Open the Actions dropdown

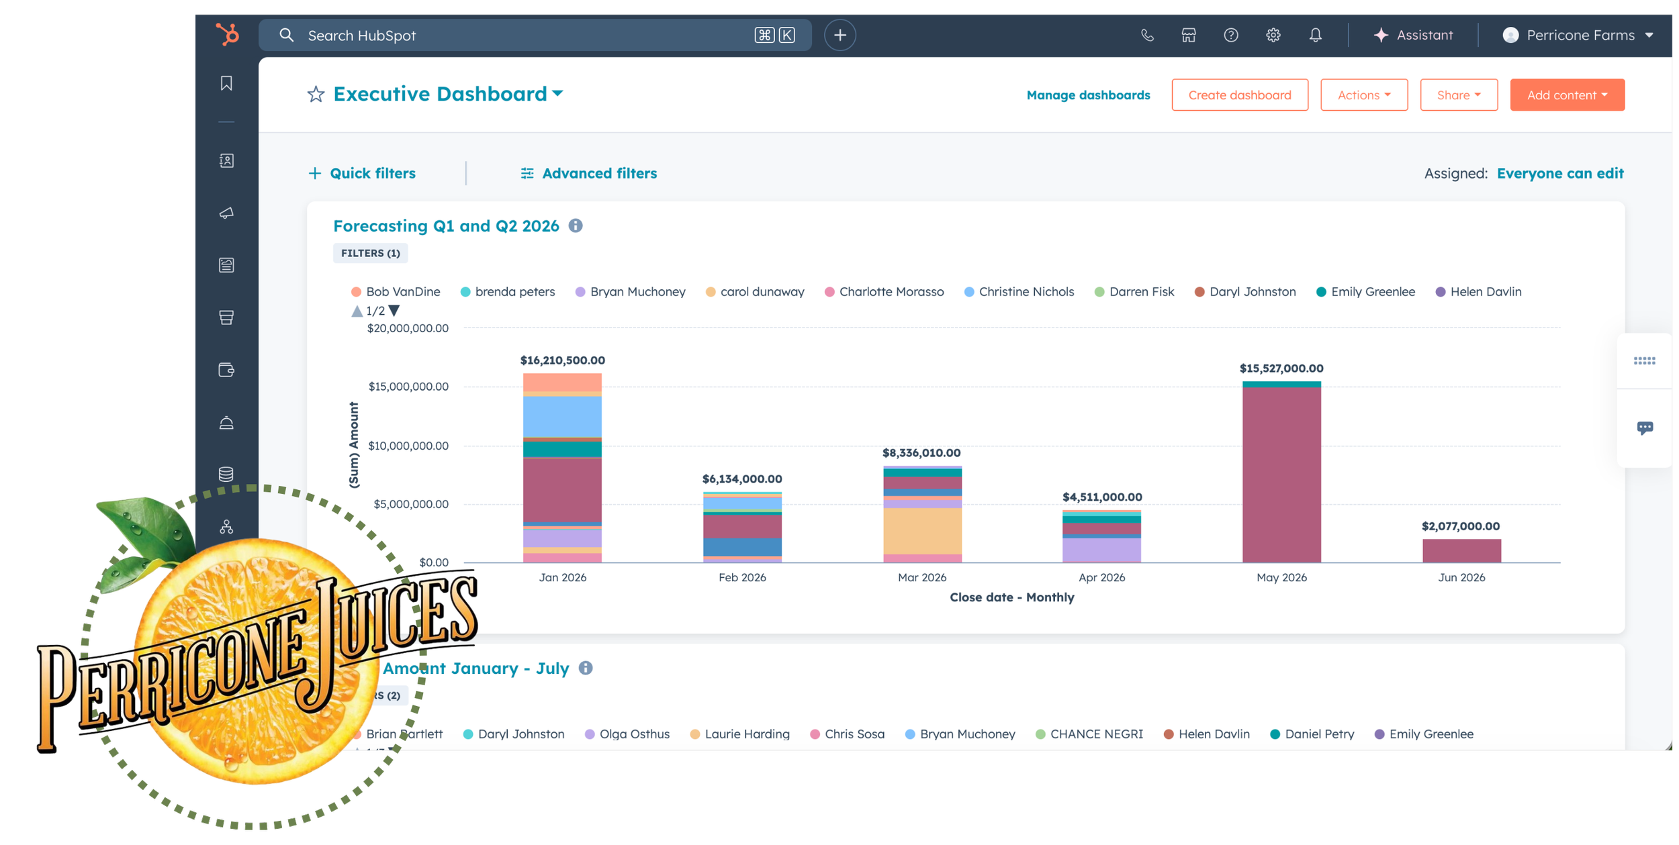[x=1363, y=95]
